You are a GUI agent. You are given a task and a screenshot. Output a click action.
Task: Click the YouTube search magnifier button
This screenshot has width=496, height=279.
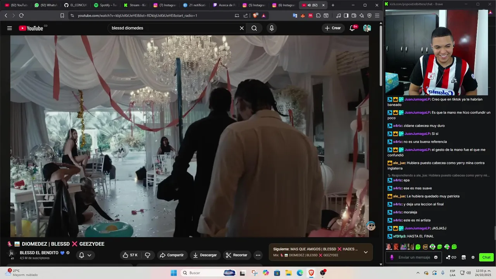tap(254, 28)
